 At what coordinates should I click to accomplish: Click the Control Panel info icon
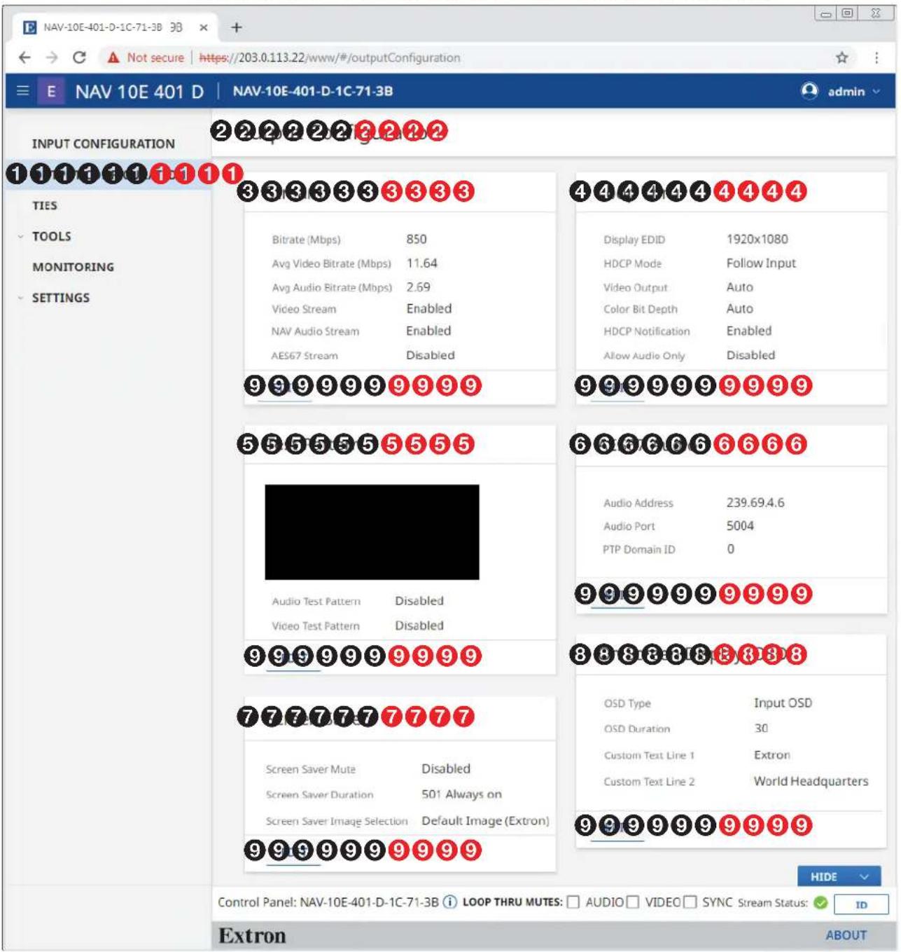click(450, 902)
